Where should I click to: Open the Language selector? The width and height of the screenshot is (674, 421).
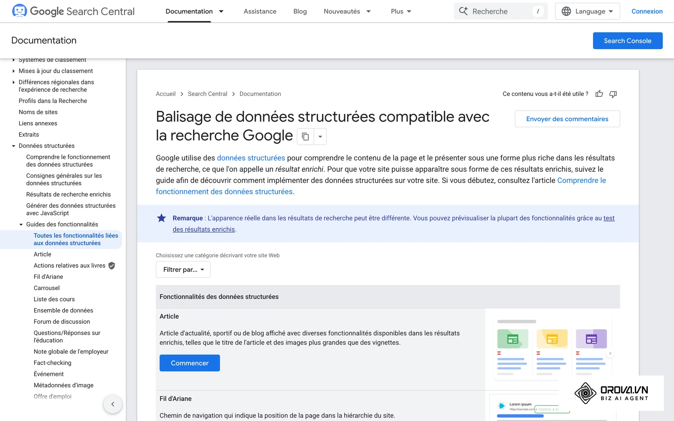[587, 11]
